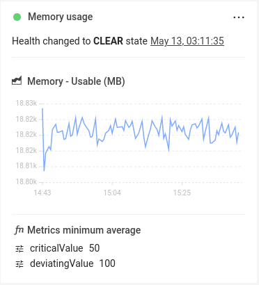The image size is (259, 285).
Task: Click the area chart icon beside Memory - Usable
Action: 17,81
